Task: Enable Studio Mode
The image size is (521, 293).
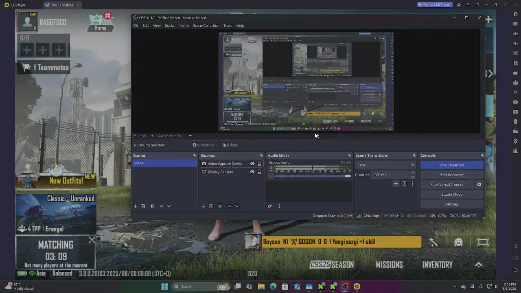Action: [452, 195]
